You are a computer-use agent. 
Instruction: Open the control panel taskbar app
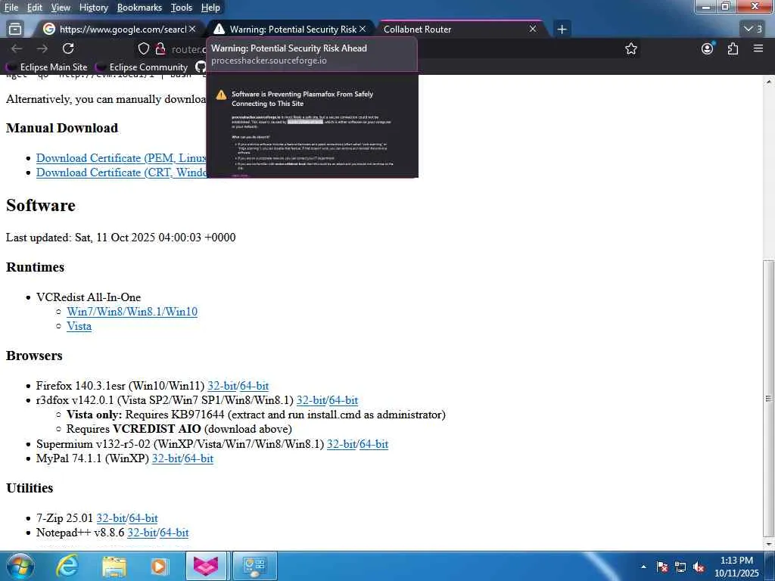(x=254, y=566)
